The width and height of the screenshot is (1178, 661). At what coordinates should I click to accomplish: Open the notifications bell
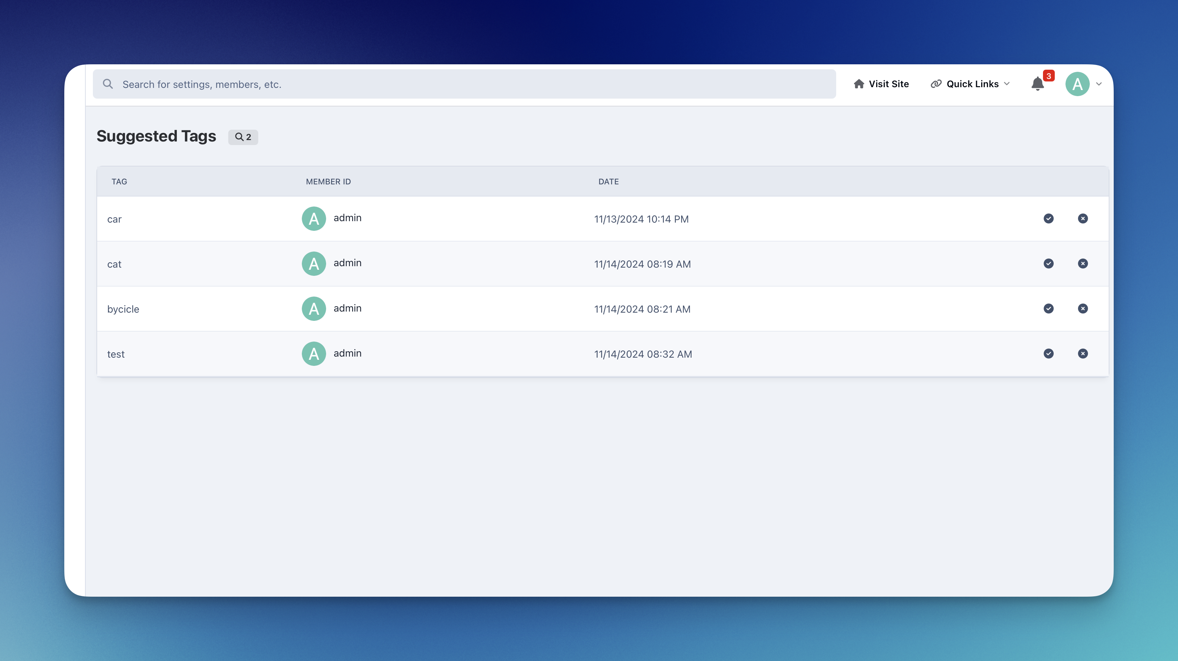[x=1038, y=84]
